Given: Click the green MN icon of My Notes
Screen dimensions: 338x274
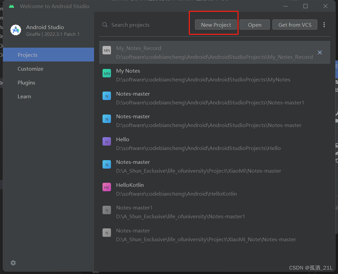Looking at the screenshot, I should pyautogui.click(x=107, y=73).
